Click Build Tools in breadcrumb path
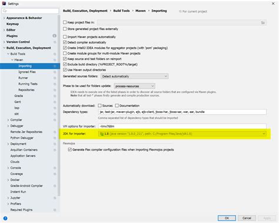Image resolution: width=279 pixels, height=223 pixels. [121, 11]
